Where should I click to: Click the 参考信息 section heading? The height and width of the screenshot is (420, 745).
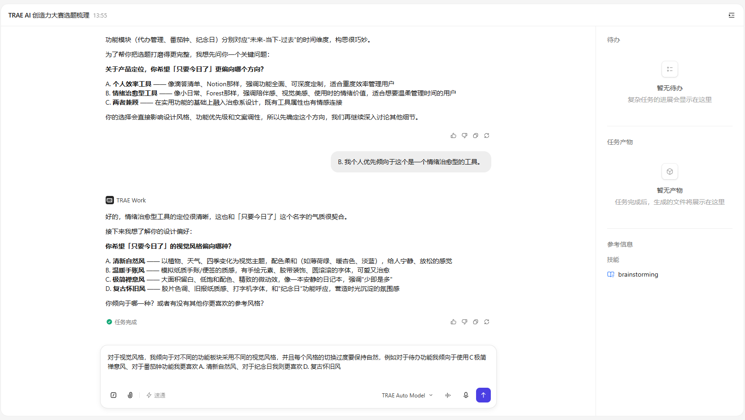tap(620, 244)
